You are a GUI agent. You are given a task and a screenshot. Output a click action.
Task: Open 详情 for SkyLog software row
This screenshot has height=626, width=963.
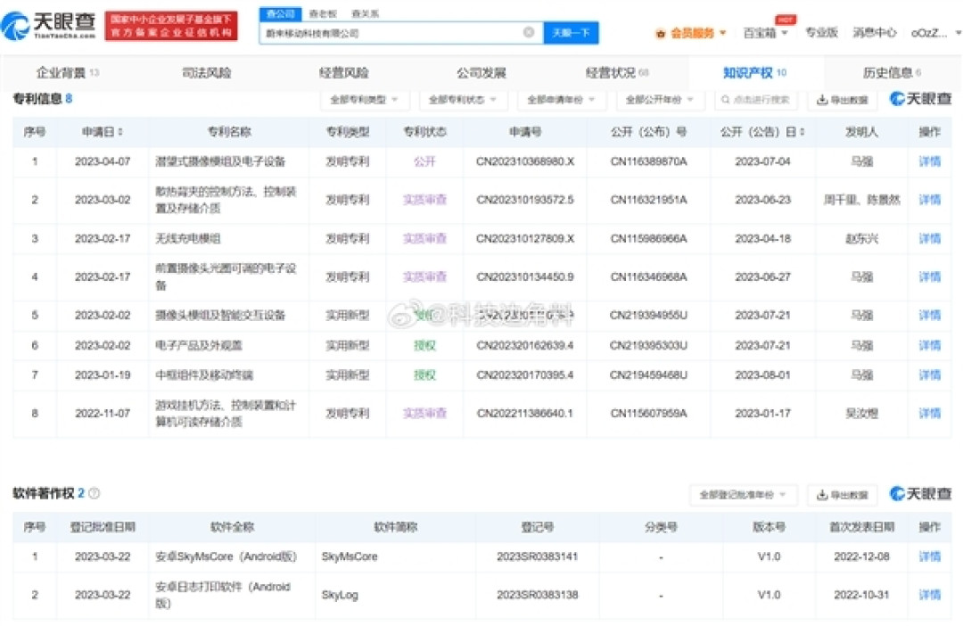click(x=929, y=595)
